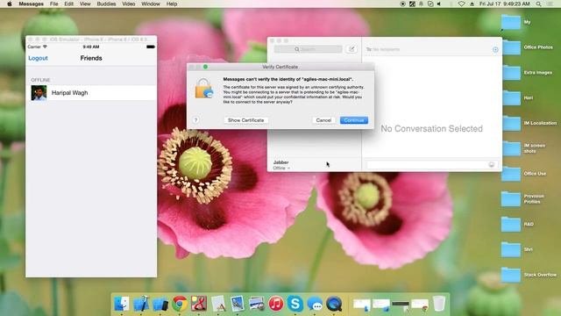Open the Apple menu
Image resolution: width=561 pixels, height=316 pixels.
point(10,4)
